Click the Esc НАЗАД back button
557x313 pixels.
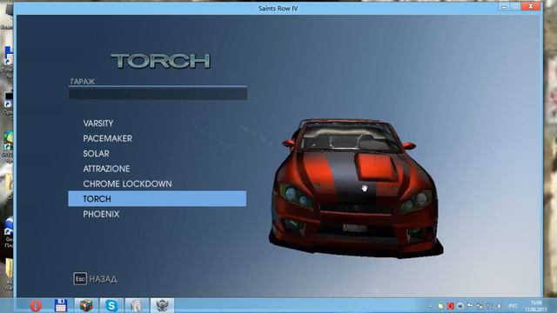[x=95, y=279]
